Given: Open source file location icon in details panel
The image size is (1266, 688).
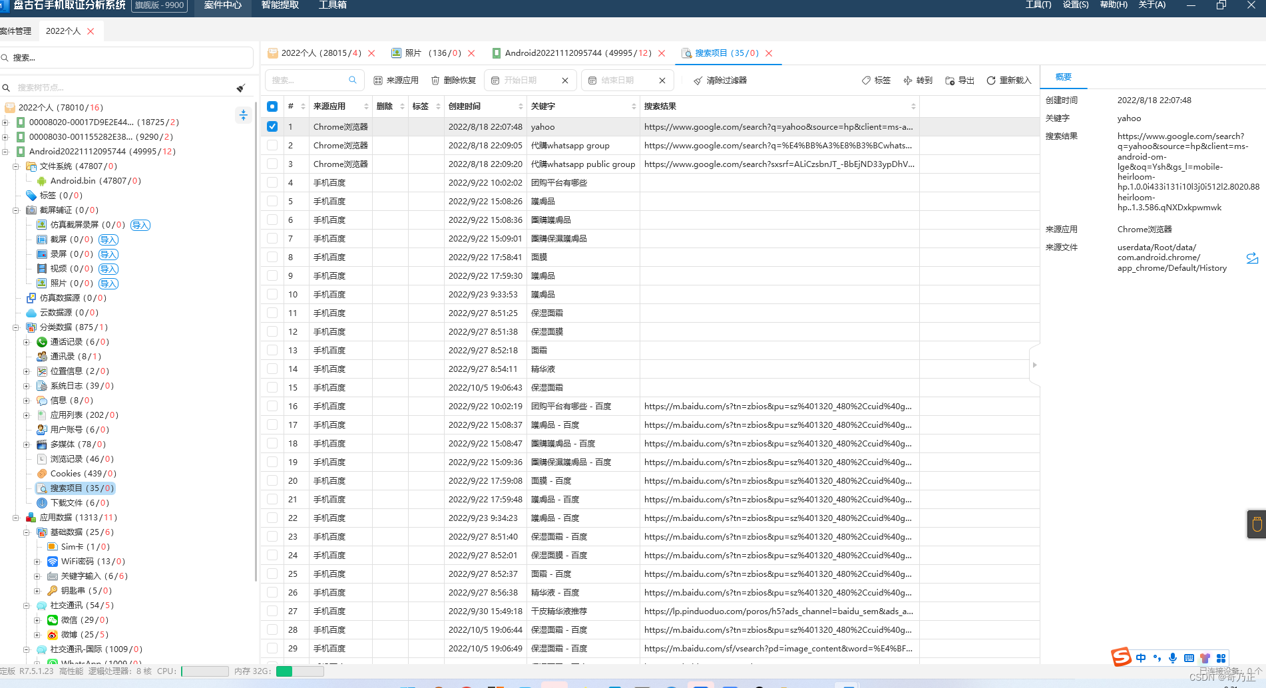Looking at the screenshot, I should pyautogui.click(x=1252, y=258).
